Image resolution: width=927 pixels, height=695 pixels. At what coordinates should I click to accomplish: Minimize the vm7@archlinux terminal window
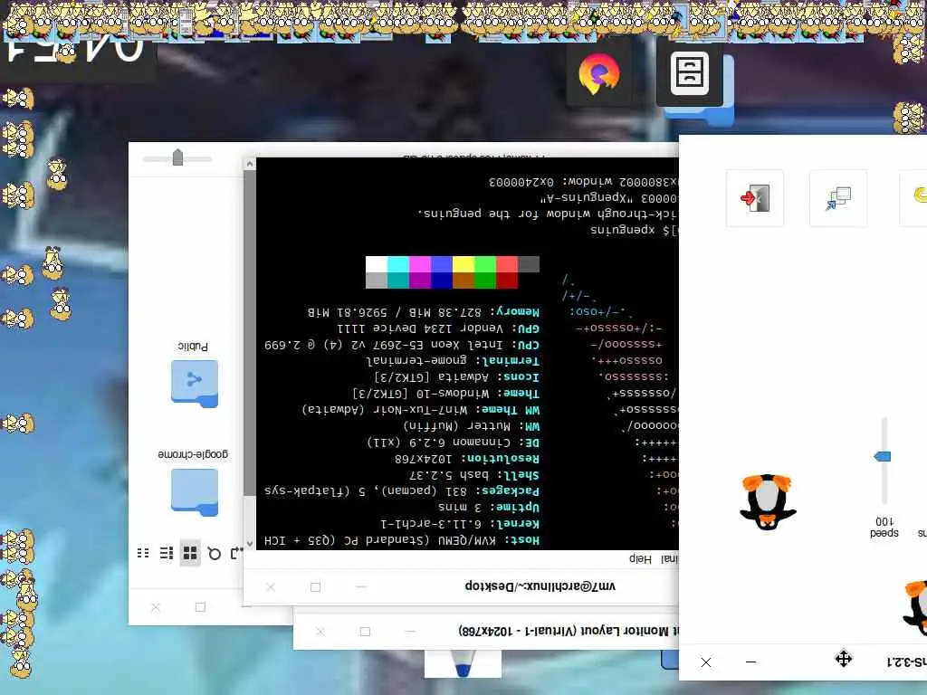(x=361, y=586)
